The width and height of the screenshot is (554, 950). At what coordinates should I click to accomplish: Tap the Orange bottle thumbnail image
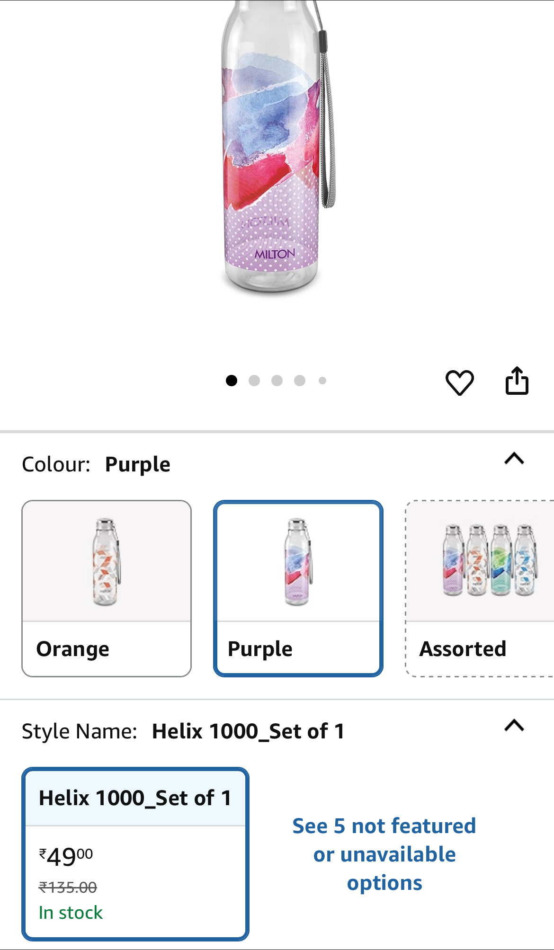(106, 562)
